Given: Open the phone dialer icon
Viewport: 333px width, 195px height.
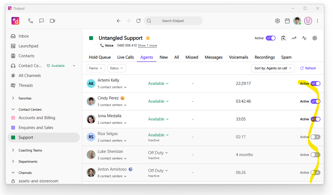Looking at the screenshot, I should tap(31, 21).
